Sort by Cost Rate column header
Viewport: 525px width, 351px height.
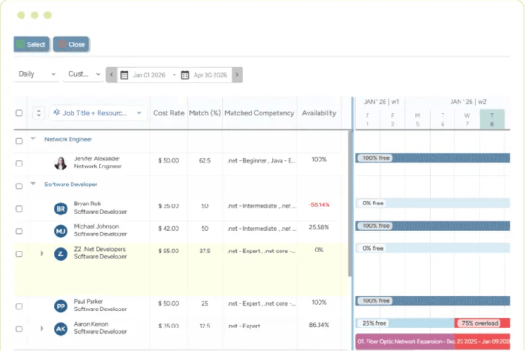(x=169, y=113)
